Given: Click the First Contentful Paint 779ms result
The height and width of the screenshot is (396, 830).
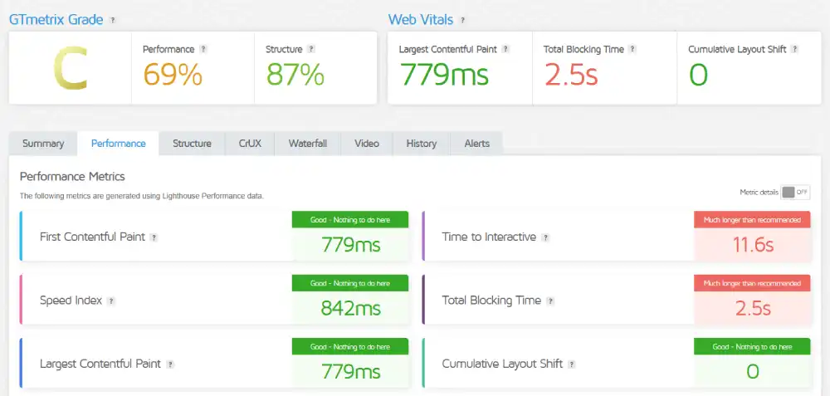Looking at the screenshot, I should click(350, 245).
